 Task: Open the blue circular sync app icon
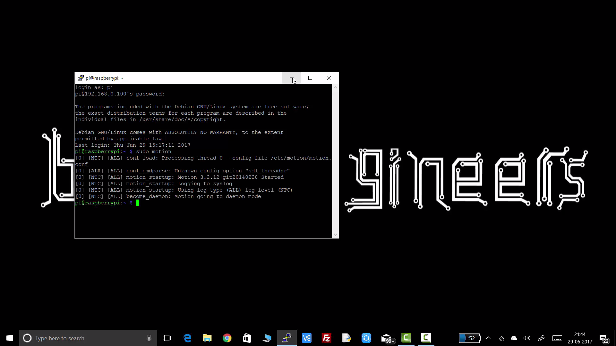click(x=366, y=338)
